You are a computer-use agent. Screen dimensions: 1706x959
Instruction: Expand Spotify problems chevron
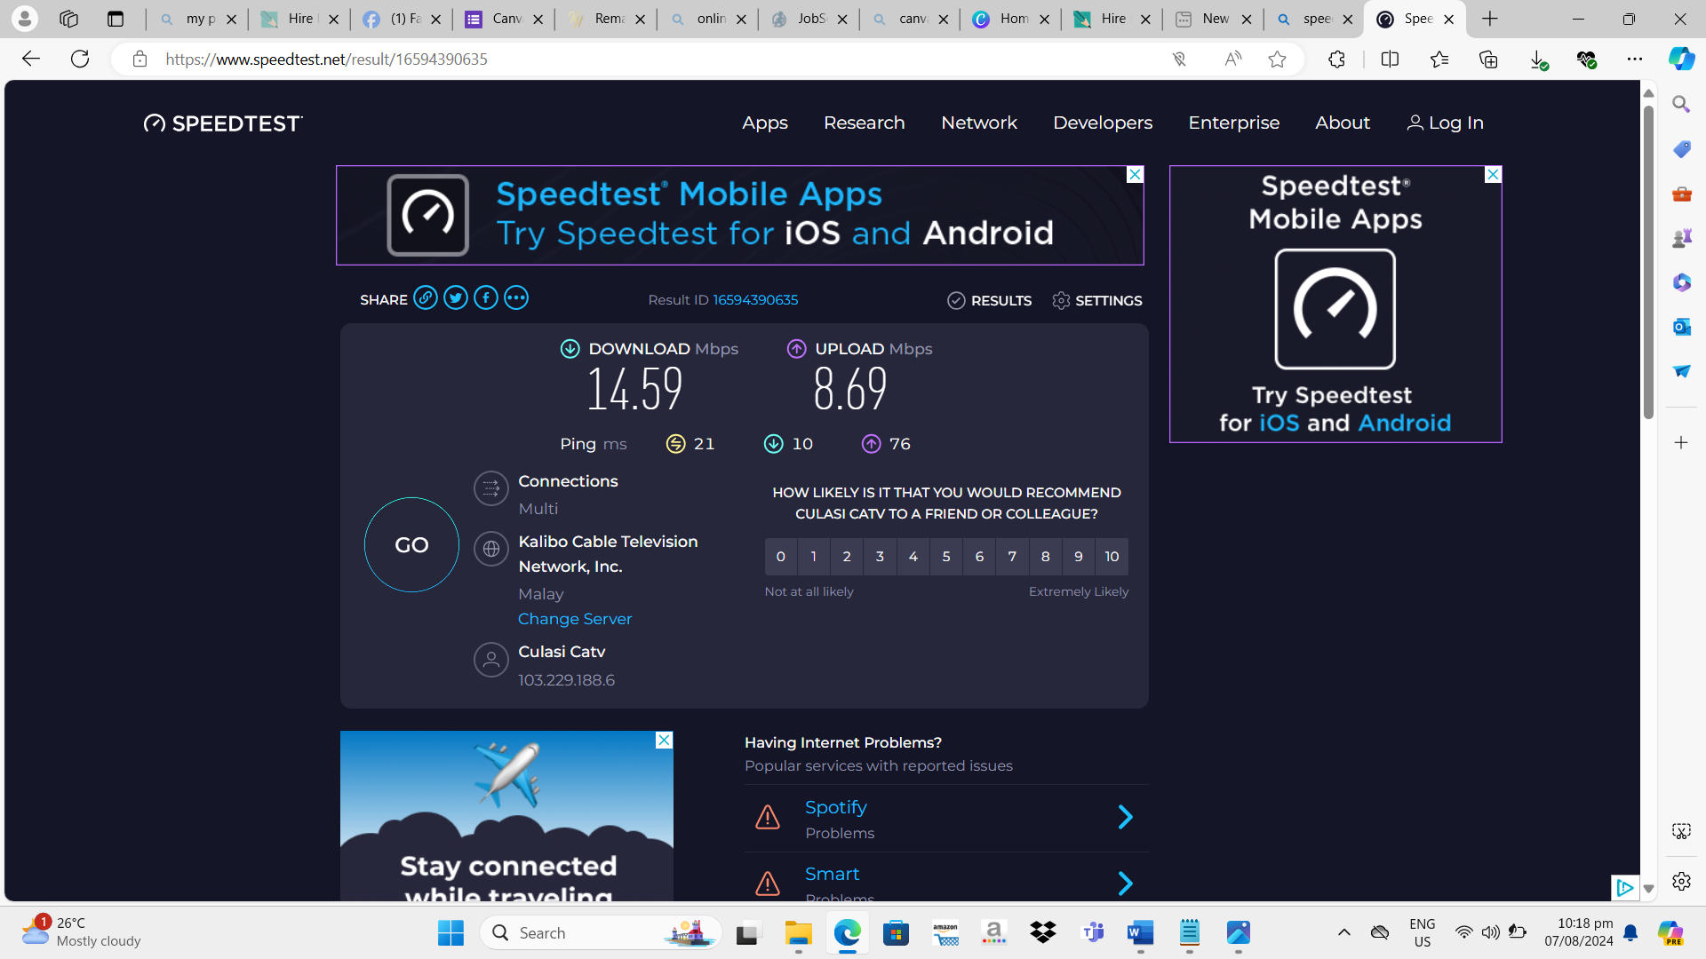(x=1125, y=817)
